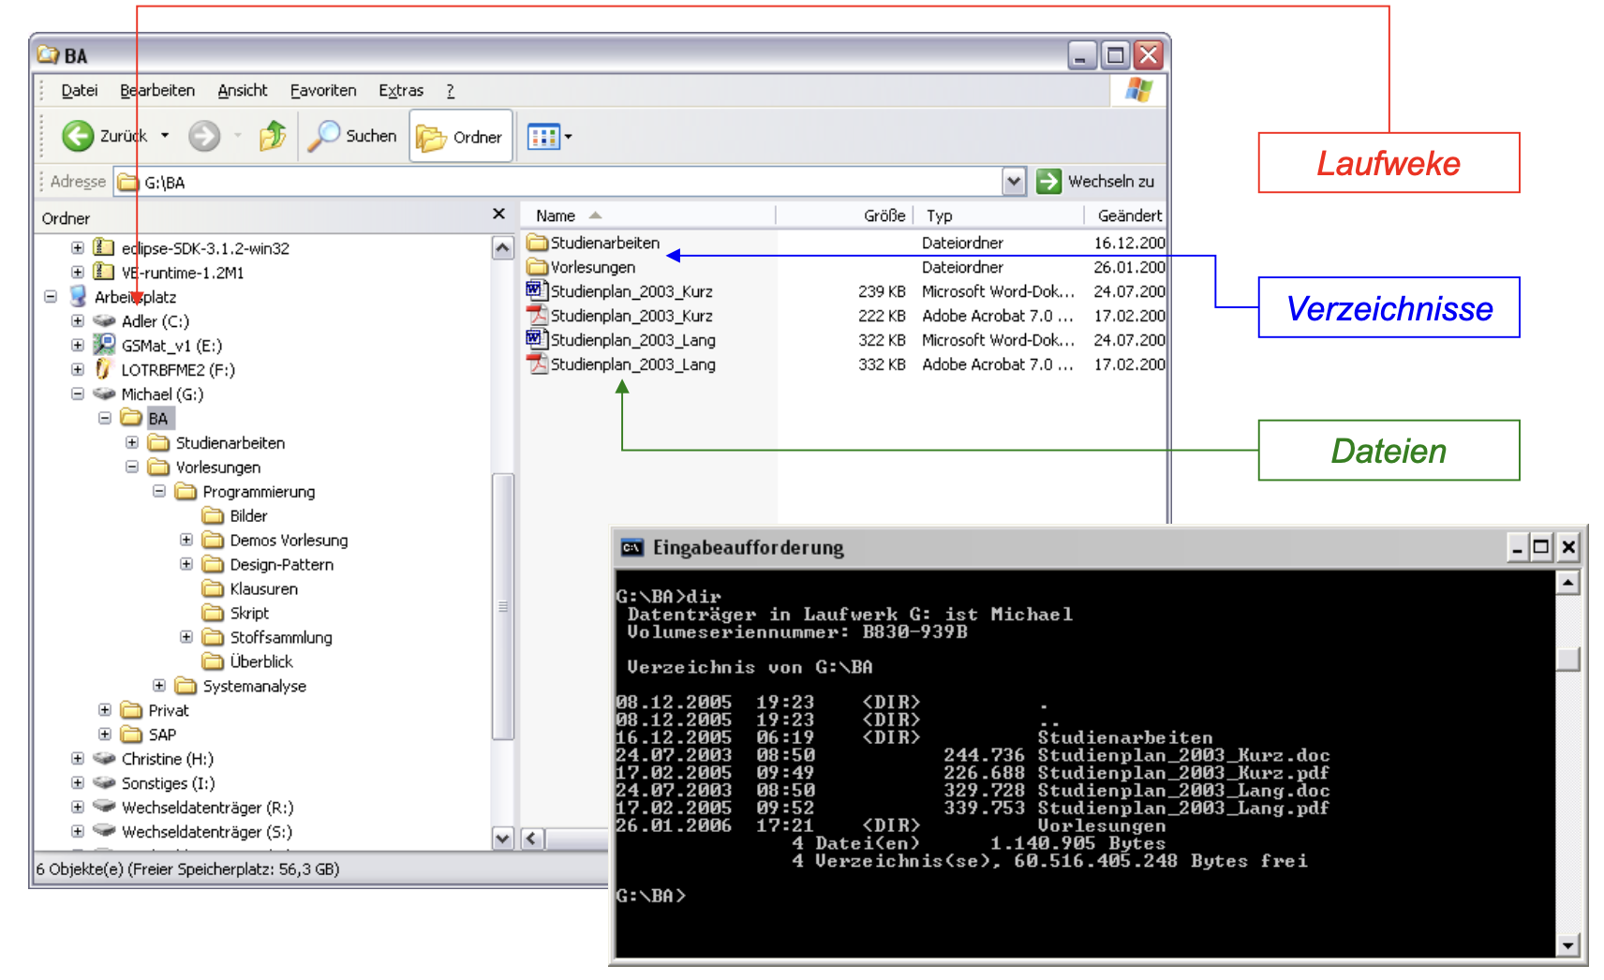Collapse the Arbeitsplatz tree node
This screenshot has height=980, width=1604.
tap(51, 297)
